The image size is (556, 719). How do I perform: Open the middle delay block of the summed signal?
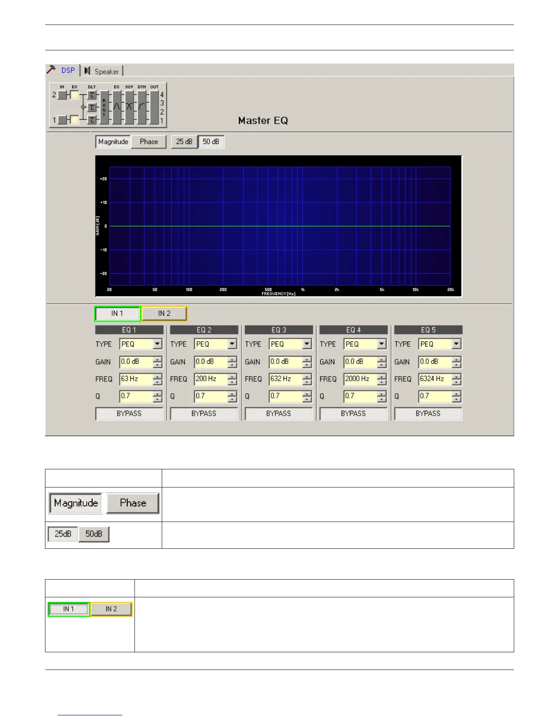tap(92, 108)
